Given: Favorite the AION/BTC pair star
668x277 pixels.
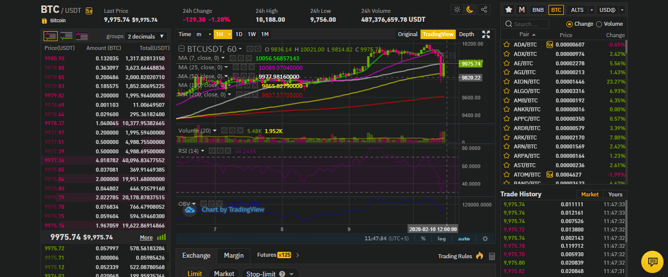Looking at the screenshot, I should tap(507, 81).
